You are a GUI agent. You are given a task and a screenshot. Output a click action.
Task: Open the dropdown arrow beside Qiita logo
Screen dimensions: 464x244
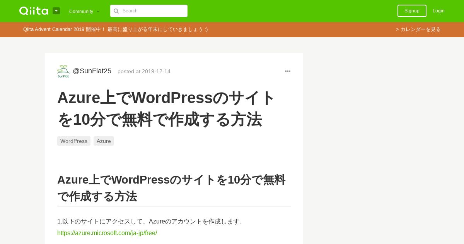tap(56, 11)
